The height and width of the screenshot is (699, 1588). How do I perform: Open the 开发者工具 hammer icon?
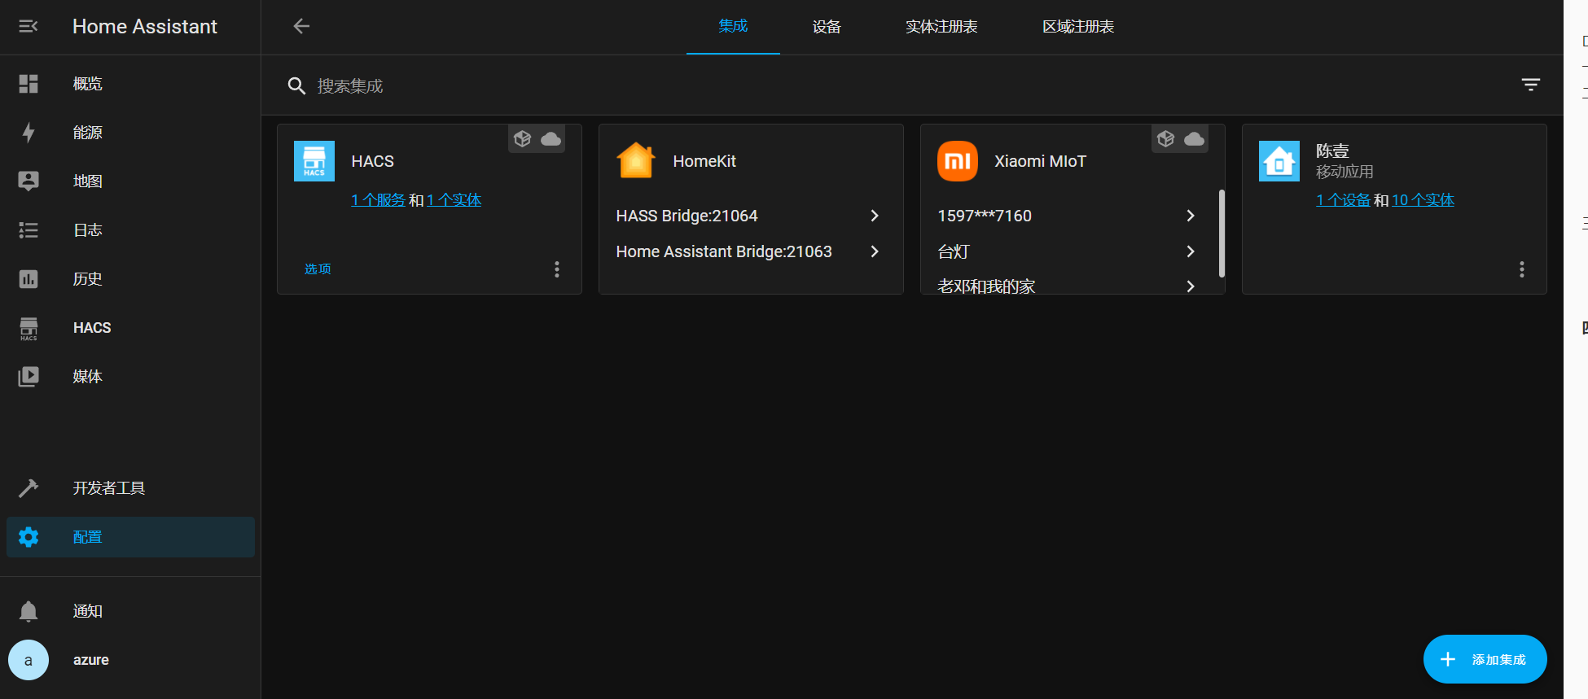[29, 488]
